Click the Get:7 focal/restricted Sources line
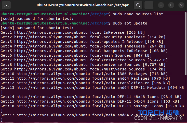 point(84,60)
